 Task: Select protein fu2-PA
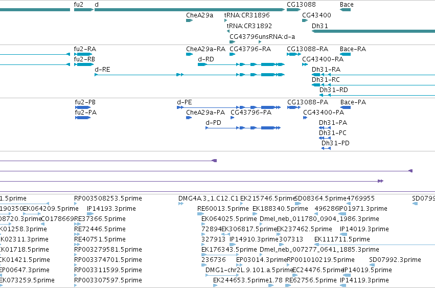click(x=83, y=118)
